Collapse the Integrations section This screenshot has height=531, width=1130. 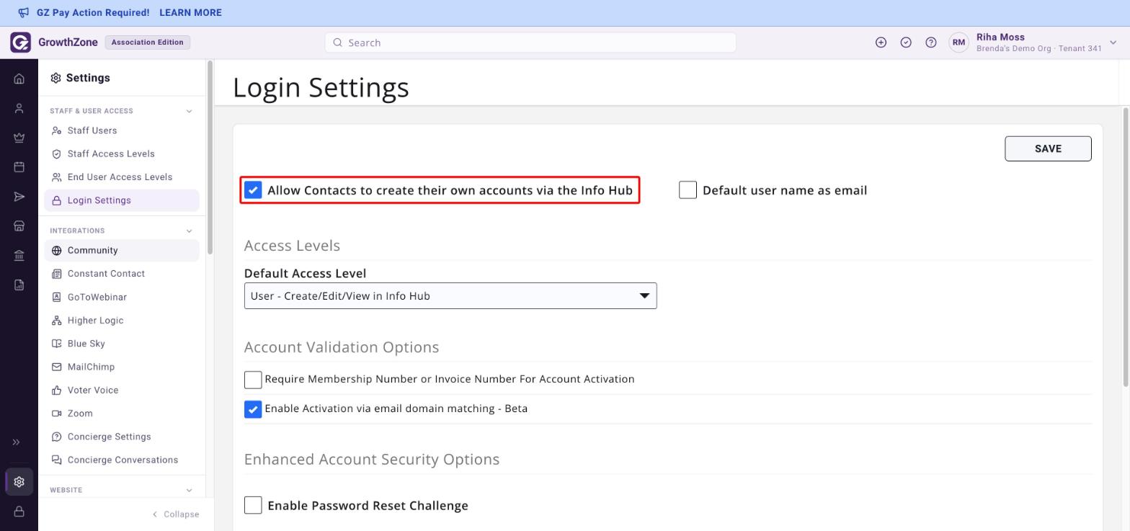click(x=189, y=231)
